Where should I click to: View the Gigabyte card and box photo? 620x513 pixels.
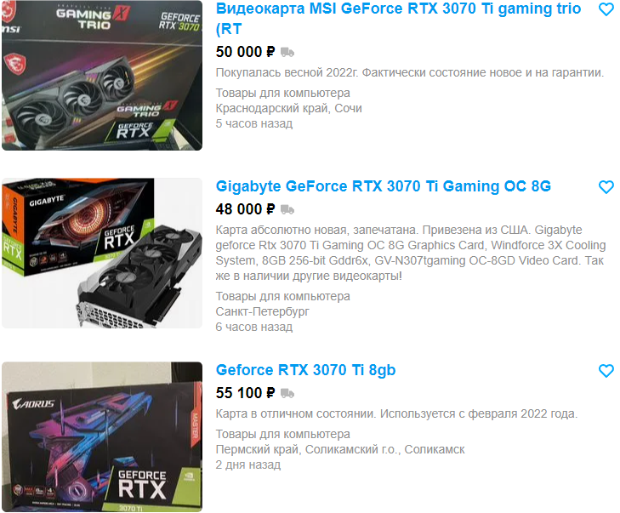[102, 254]
